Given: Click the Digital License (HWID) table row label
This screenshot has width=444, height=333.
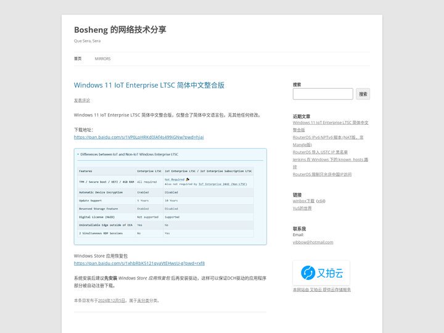Looking at the screenshot, I should pos(97,217).
